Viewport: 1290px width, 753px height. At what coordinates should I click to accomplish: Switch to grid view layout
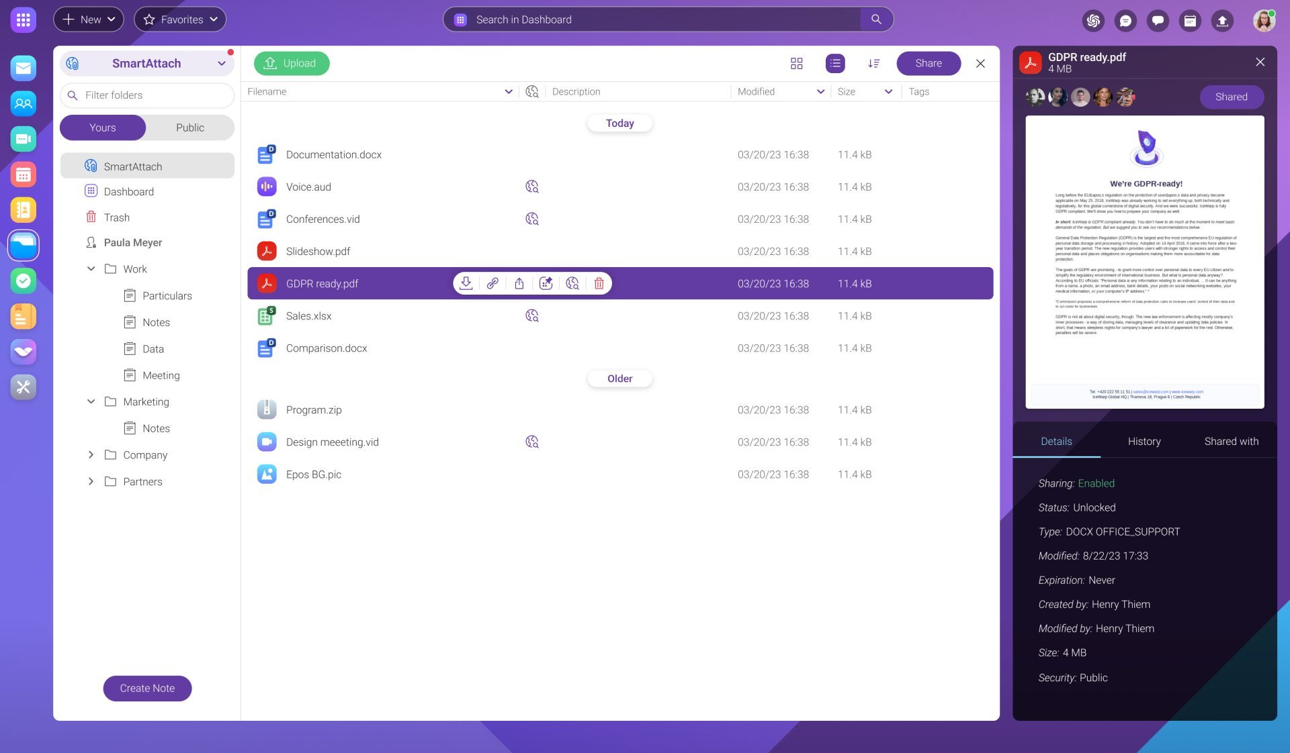[796, 63]
